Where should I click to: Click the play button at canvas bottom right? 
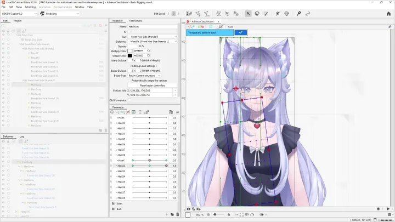pos(388,209)
